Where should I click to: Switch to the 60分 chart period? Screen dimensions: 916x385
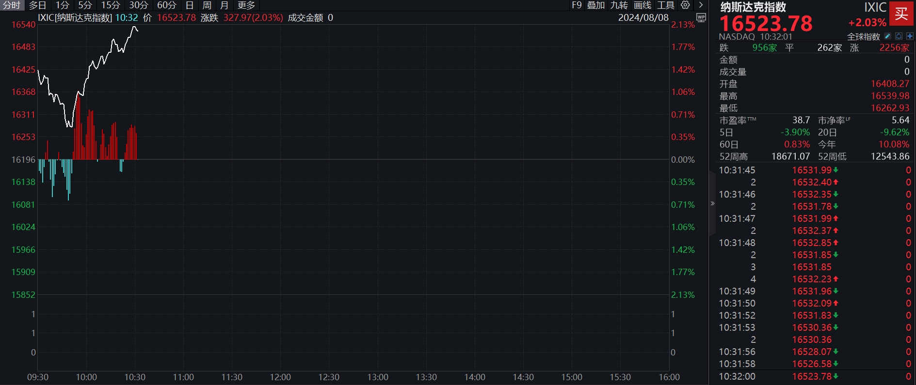tap(167, 5)
